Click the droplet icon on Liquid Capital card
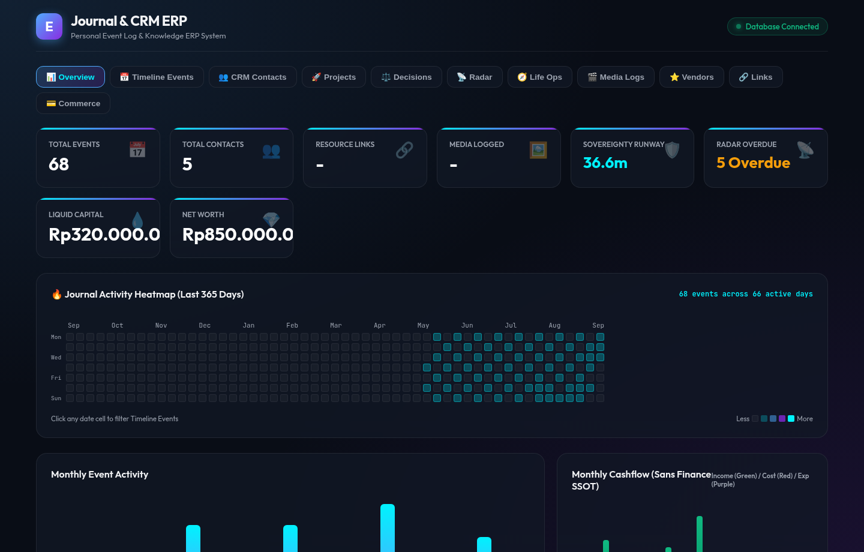864x552 pixels. (137, 220)
